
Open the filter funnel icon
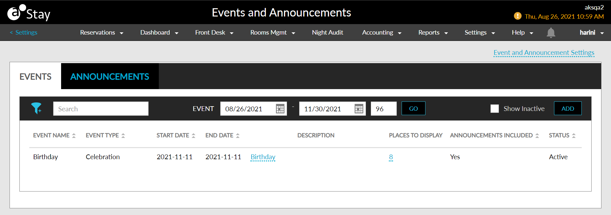pos(36,108)
